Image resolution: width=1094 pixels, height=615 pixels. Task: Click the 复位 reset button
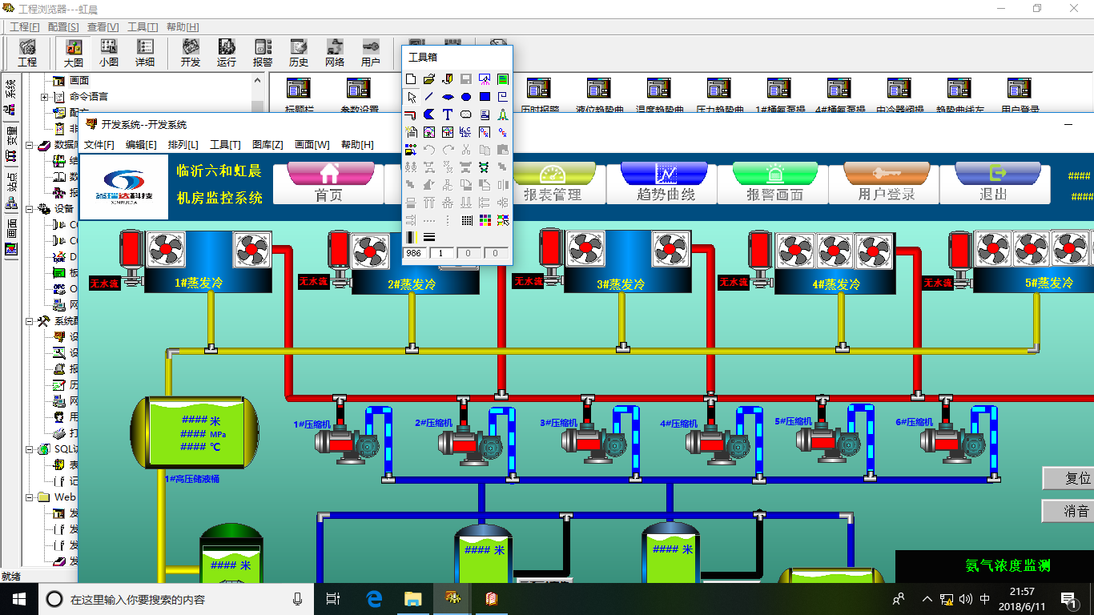point(1068,478)
